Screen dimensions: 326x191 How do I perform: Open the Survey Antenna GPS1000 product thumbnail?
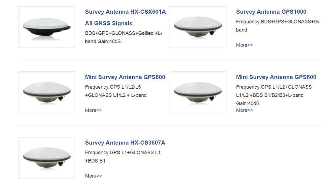(x=198, y=27)
